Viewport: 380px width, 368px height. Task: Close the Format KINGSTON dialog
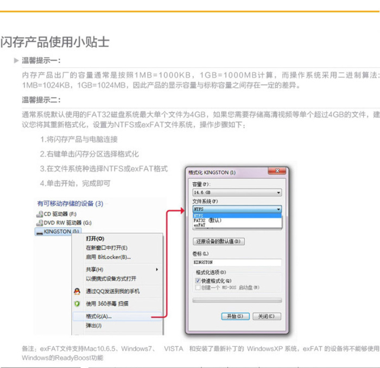(277, 171)
